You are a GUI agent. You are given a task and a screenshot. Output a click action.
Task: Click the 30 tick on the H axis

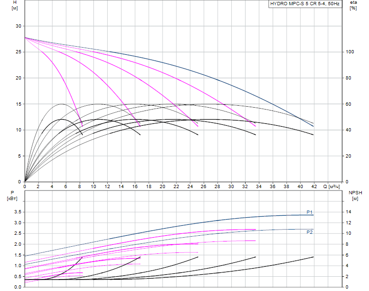[18, 26]
